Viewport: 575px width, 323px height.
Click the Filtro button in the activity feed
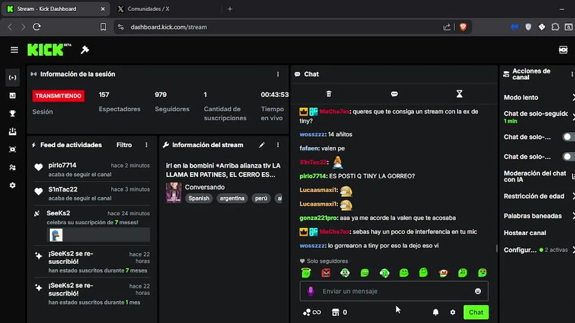(x=124, y=145)
